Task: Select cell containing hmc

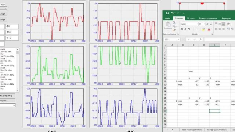Action: 194,71
